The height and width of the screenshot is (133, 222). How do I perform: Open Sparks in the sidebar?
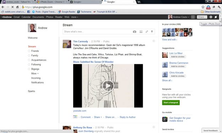pos(31,91)
